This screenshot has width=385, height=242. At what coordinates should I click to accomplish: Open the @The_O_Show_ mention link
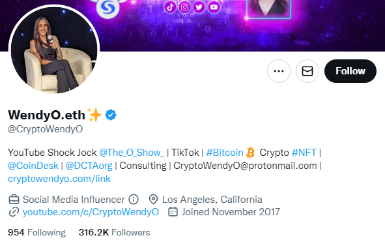132,153
